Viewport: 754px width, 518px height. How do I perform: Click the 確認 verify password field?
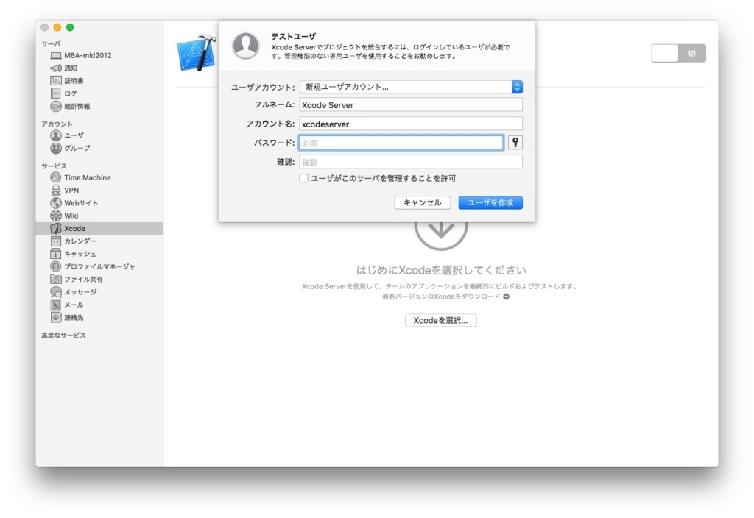point(411,162)
